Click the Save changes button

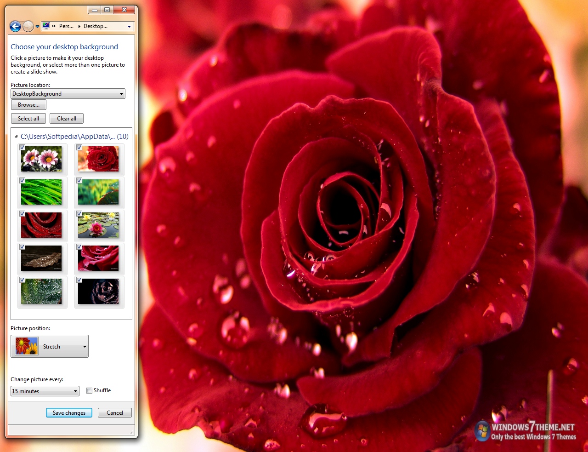tap(69, 413)
